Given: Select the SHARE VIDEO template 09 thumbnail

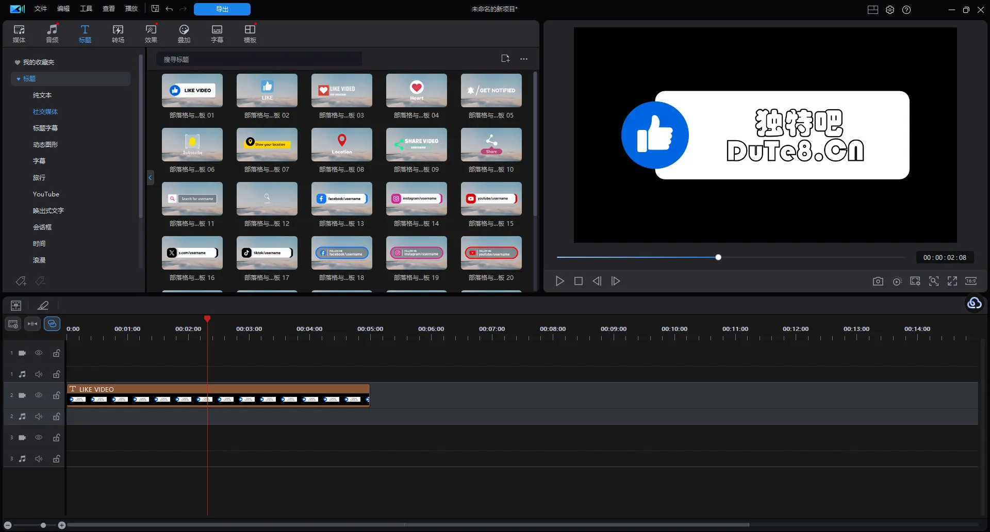Looking at the screenshot, I should click(417, 144).
